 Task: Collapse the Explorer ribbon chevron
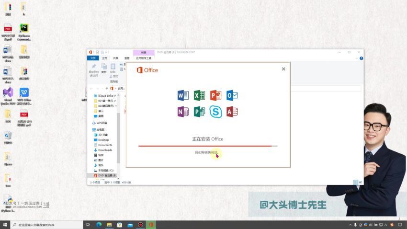tap(357, 58)
